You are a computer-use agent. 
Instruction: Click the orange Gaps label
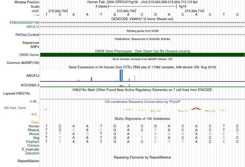coord(35,122)
